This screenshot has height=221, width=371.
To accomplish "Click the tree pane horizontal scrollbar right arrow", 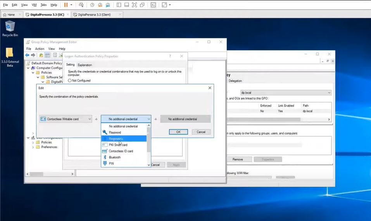I will (x=72, y=174).
